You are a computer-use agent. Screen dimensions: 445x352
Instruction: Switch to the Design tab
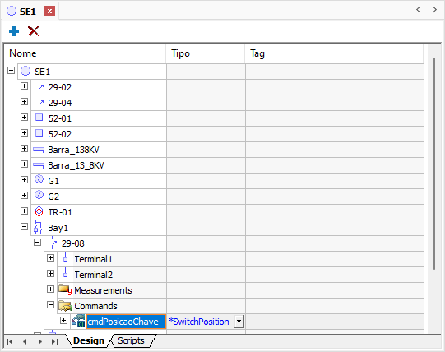89,340
